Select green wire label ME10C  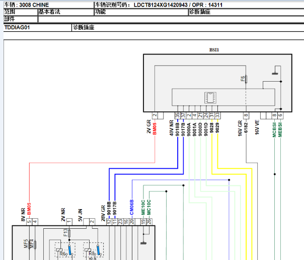pos(143,207)
